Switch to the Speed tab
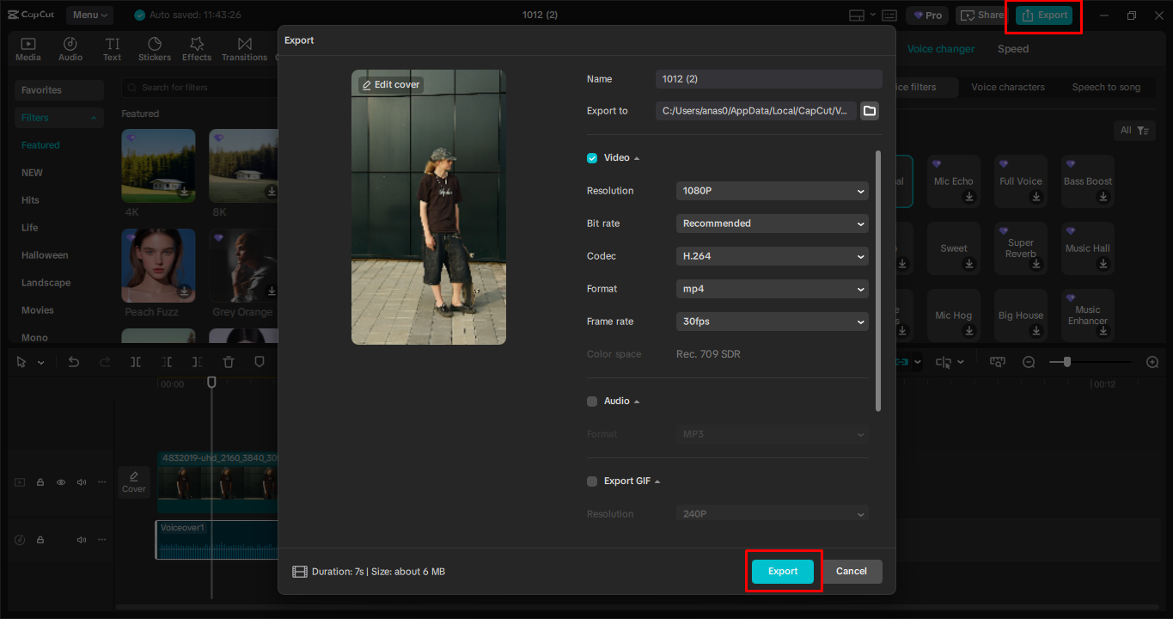 pyautogui.click(x=1012, y=49)
